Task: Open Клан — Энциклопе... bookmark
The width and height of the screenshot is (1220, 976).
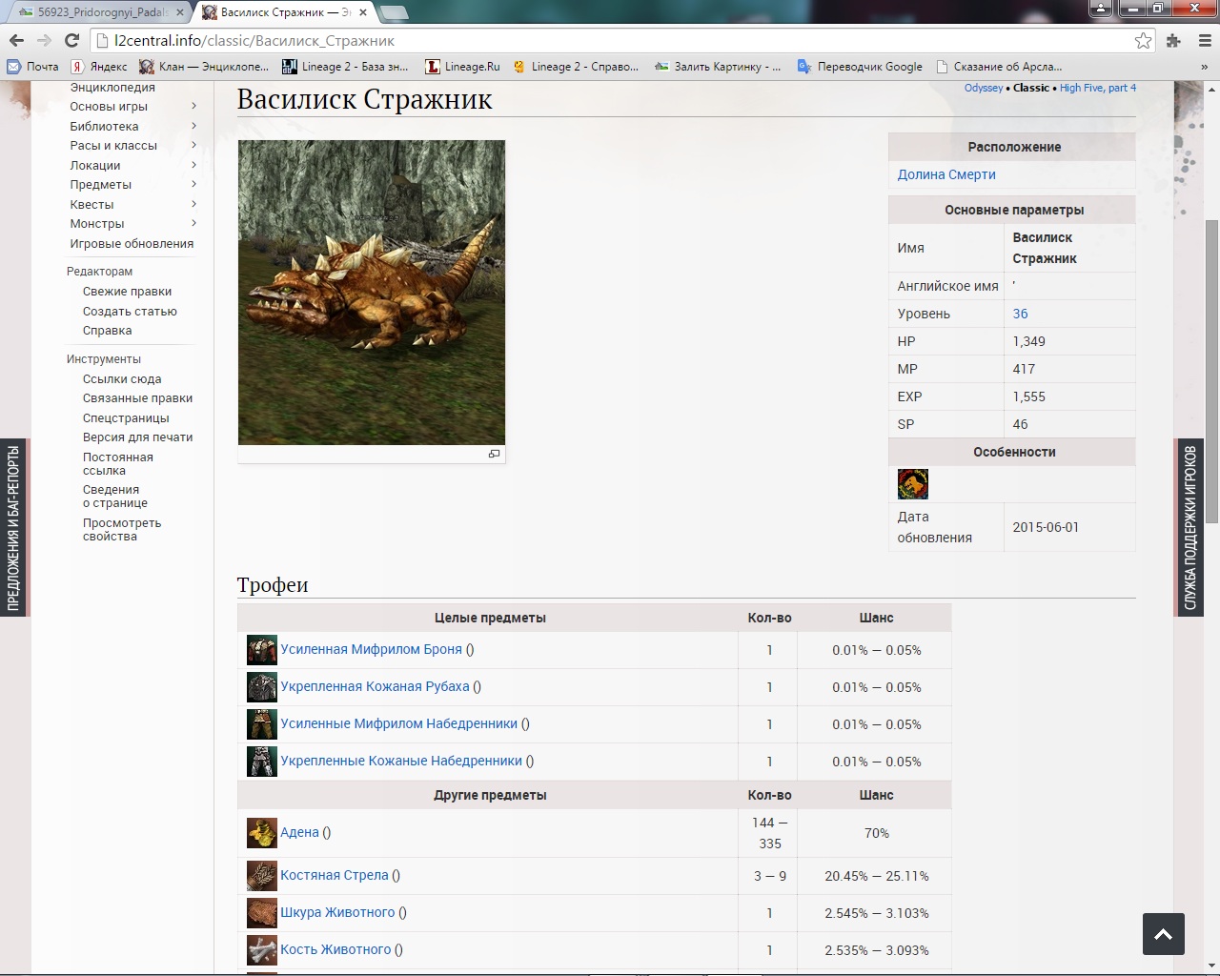Action: [x=204, y=67]
